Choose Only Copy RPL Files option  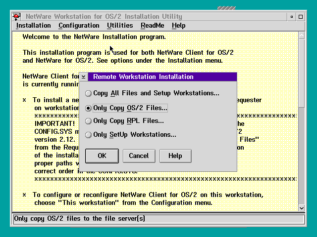124,121
